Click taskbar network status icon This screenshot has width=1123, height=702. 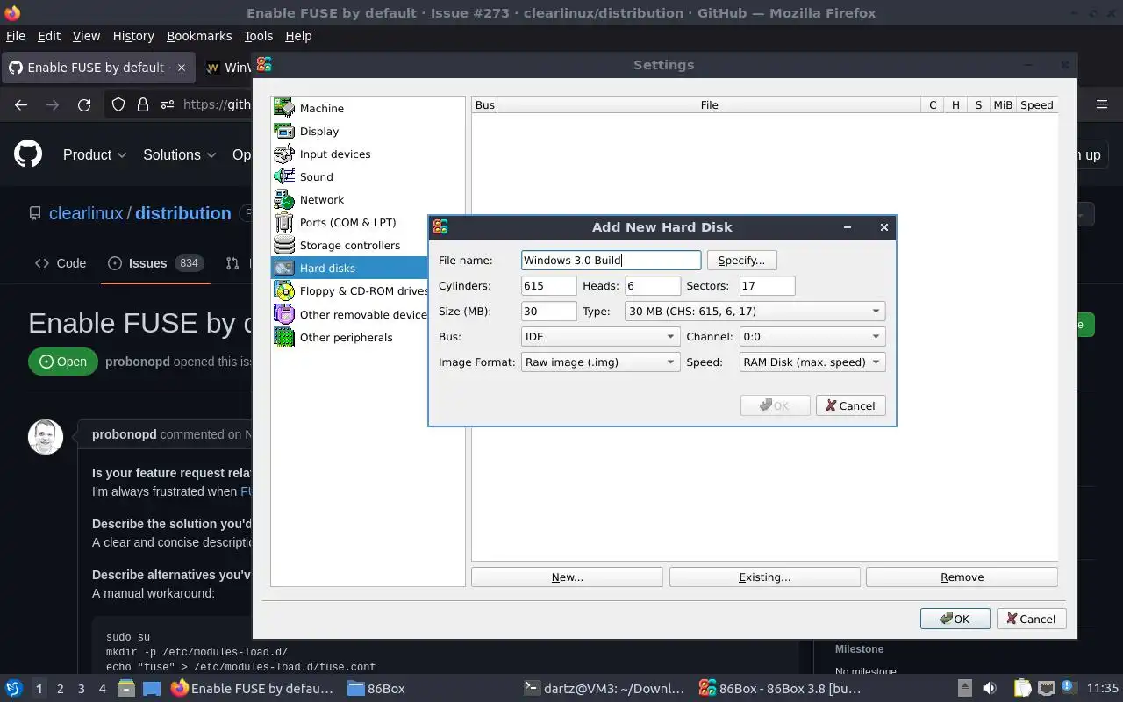pyautogui.click(x=1046, y=689)
